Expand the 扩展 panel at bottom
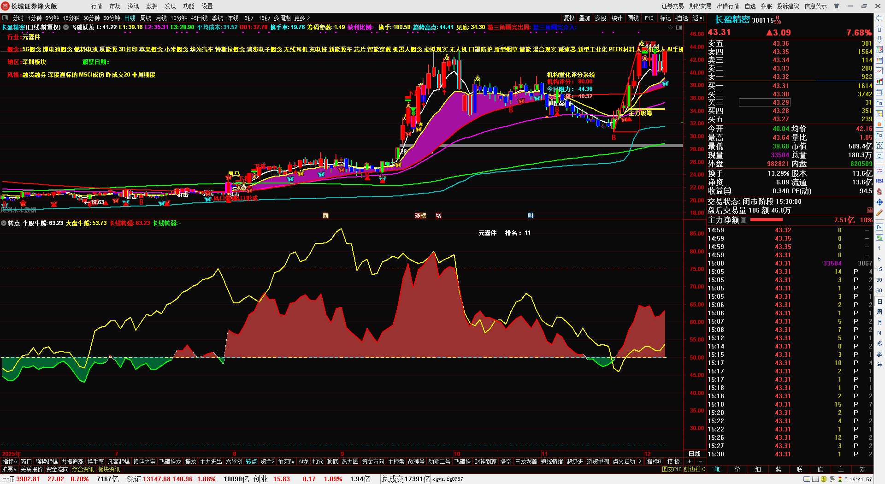The width and height of the screenshot is (885, 484). 9,469
